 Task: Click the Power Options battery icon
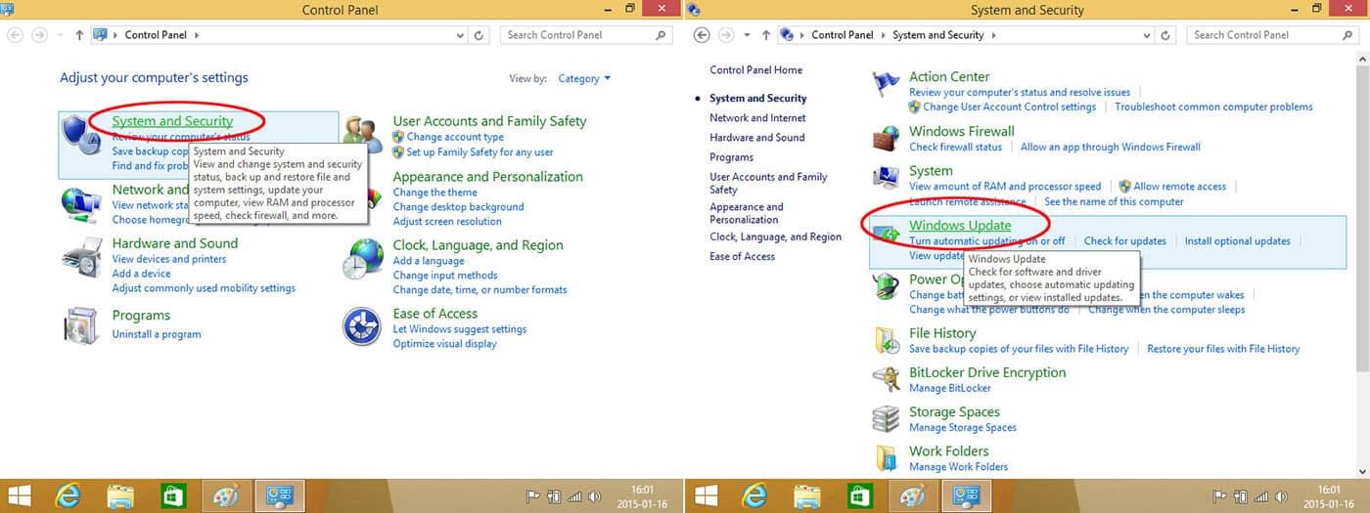click(887, 287)
